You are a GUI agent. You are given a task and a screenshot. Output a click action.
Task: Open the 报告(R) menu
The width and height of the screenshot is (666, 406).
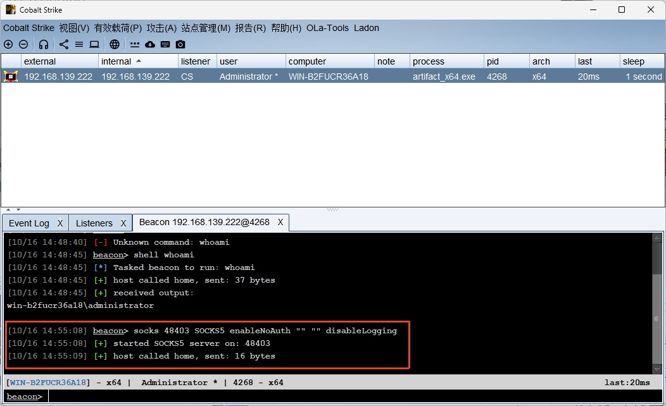[x=251, y=28]
